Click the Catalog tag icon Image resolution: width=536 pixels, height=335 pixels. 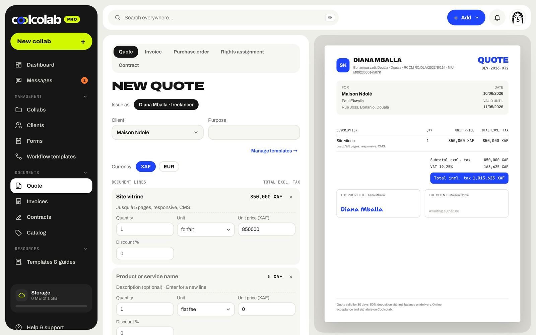pos(19,233)
